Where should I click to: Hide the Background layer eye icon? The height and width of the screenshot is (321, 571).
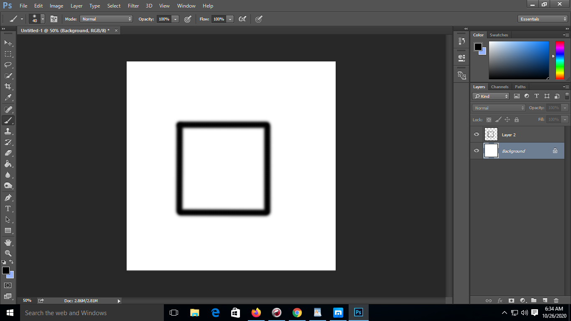pyautogui.click(x=477, y=150)
